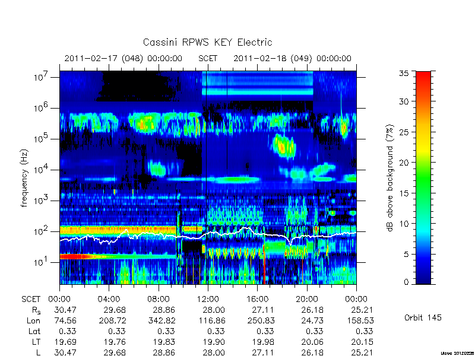Click the LT value 19.76
The height and width of the screenshot is (356, 475).
[x=115, y=342]
